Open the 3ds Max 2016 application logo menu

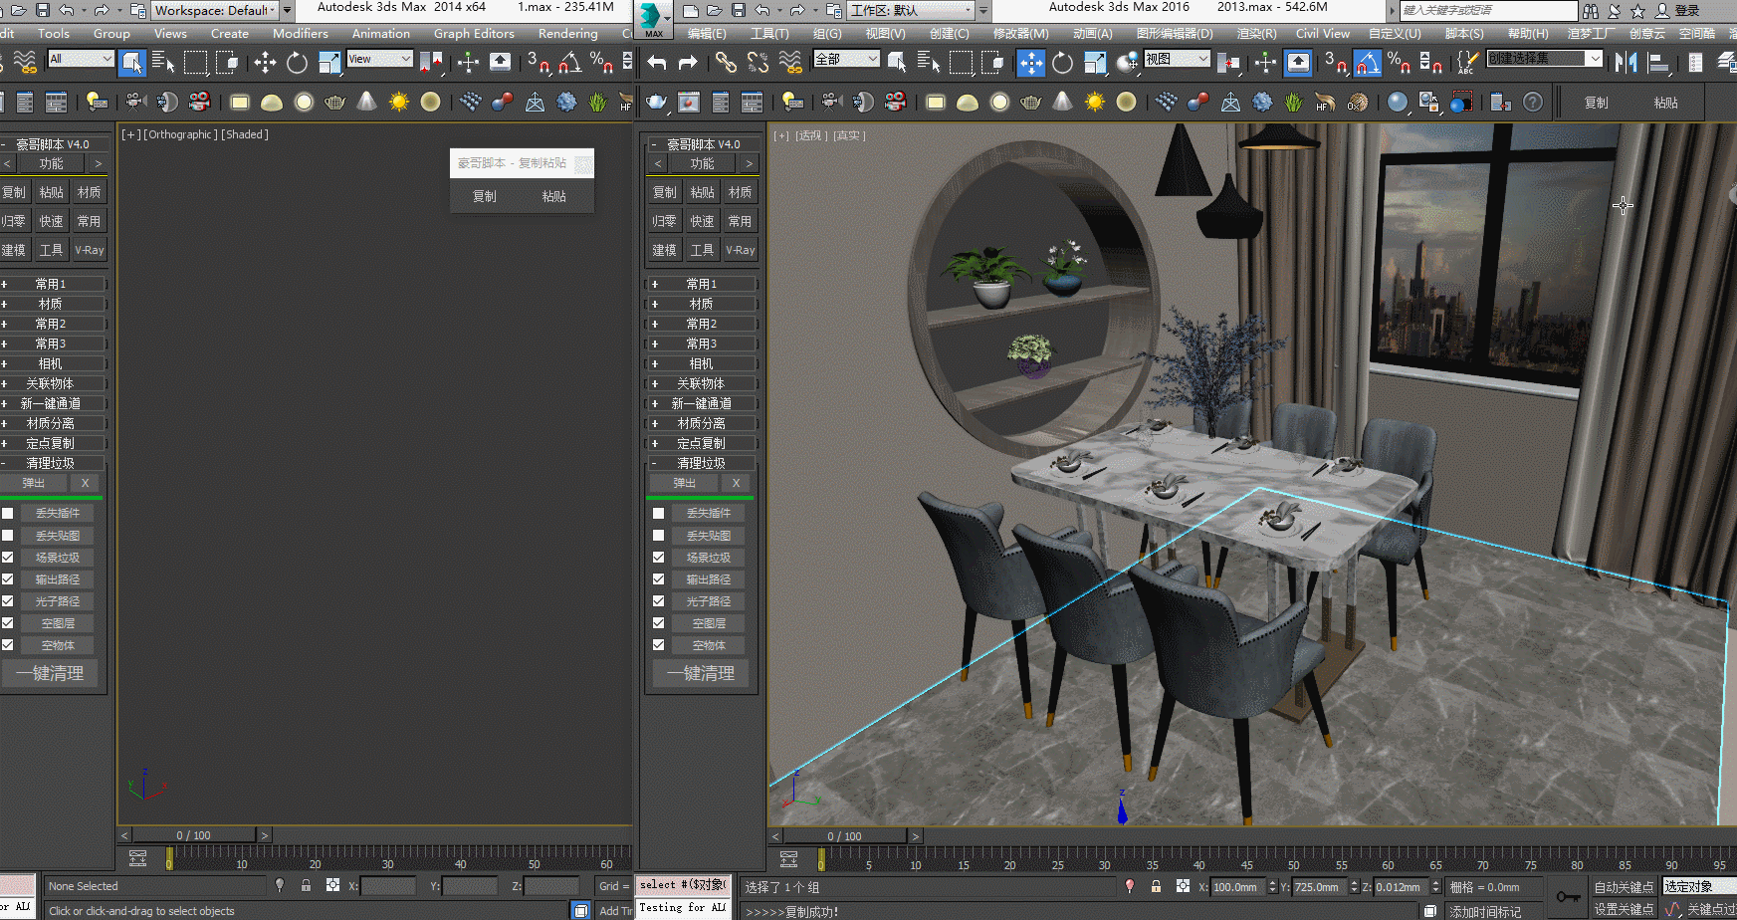pos(653,18)
